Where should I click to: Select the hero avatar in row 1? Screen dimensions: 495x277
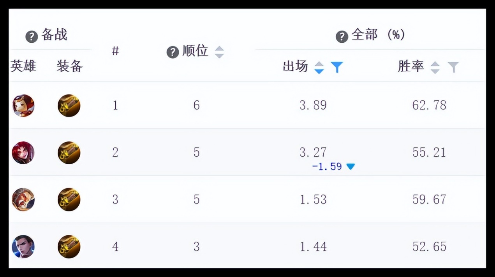click(x=23, y=105)
